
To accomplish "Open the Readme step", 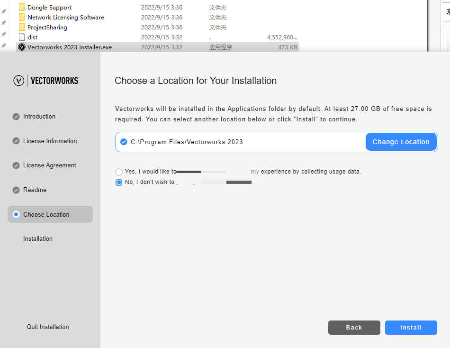I will pos(35,190).
